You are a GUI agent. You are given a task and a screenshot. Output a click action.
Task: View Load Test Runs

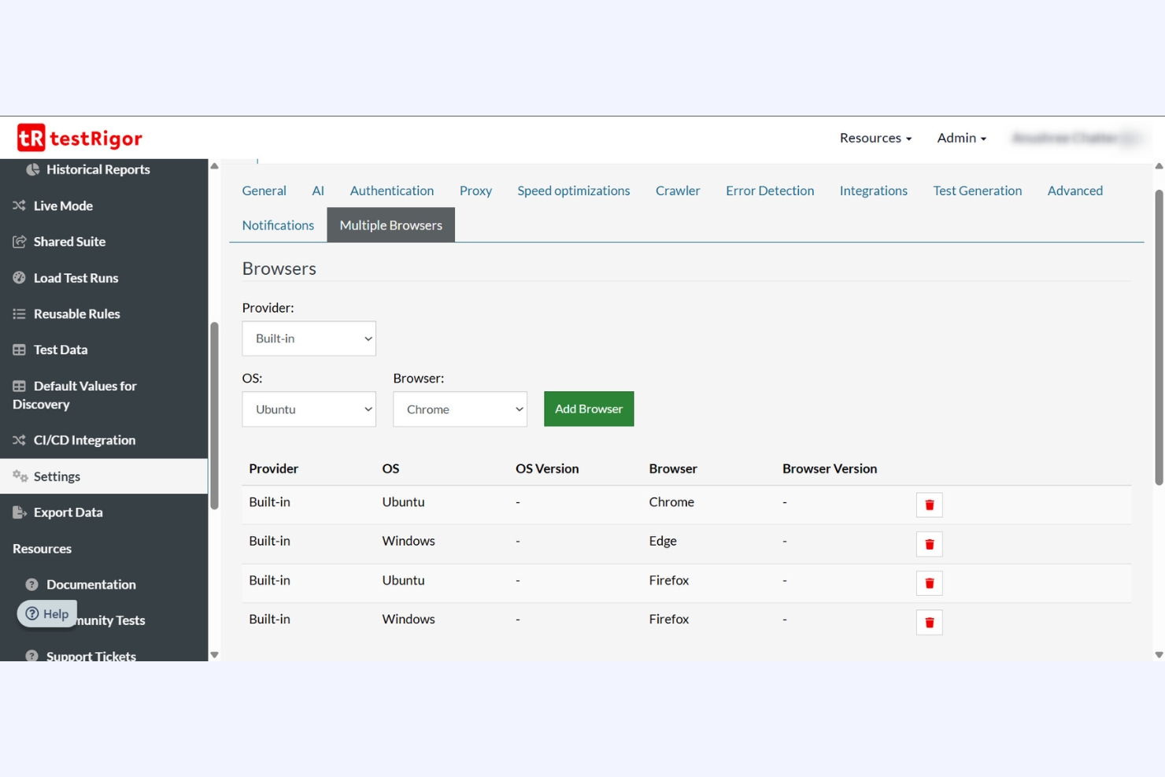tap(76, 277)
